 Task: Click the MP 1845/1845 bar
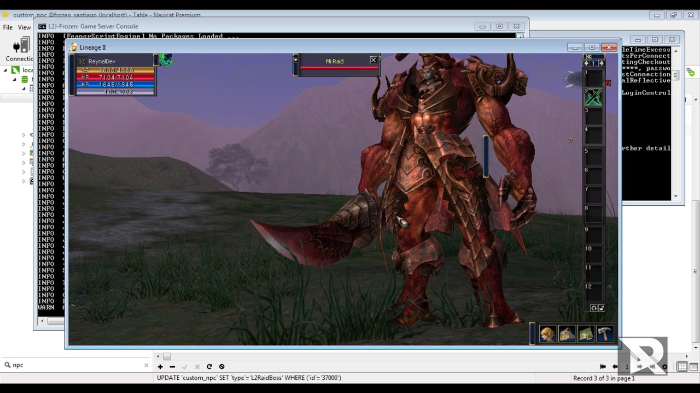(115, 85)
